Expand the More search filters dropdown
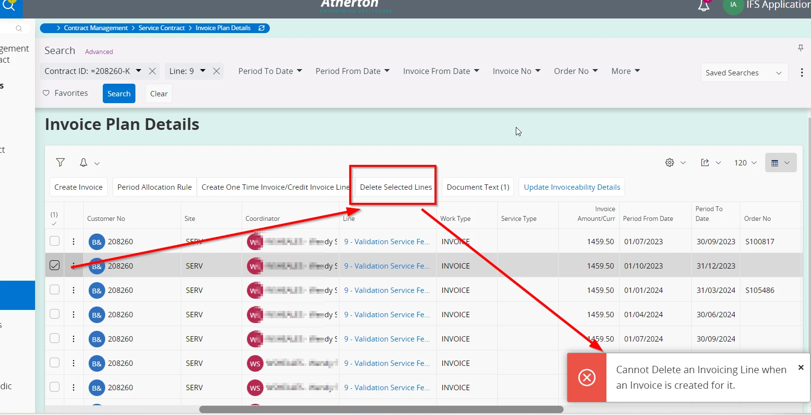Screen dimensions: 811x415 point(625,71)
